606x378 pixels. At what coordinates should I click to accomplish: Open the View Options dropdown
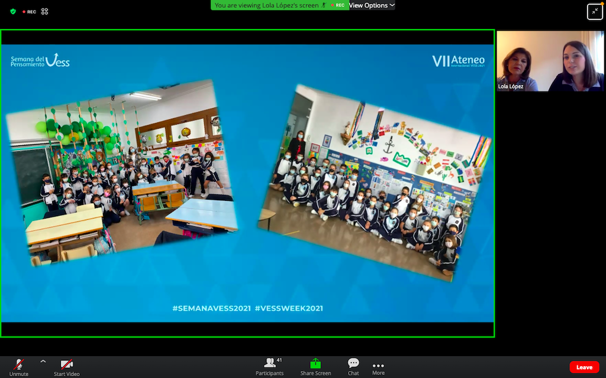[372, 5]
